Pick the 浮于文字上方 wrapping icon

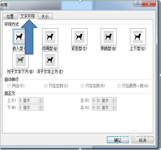point(50,60)
